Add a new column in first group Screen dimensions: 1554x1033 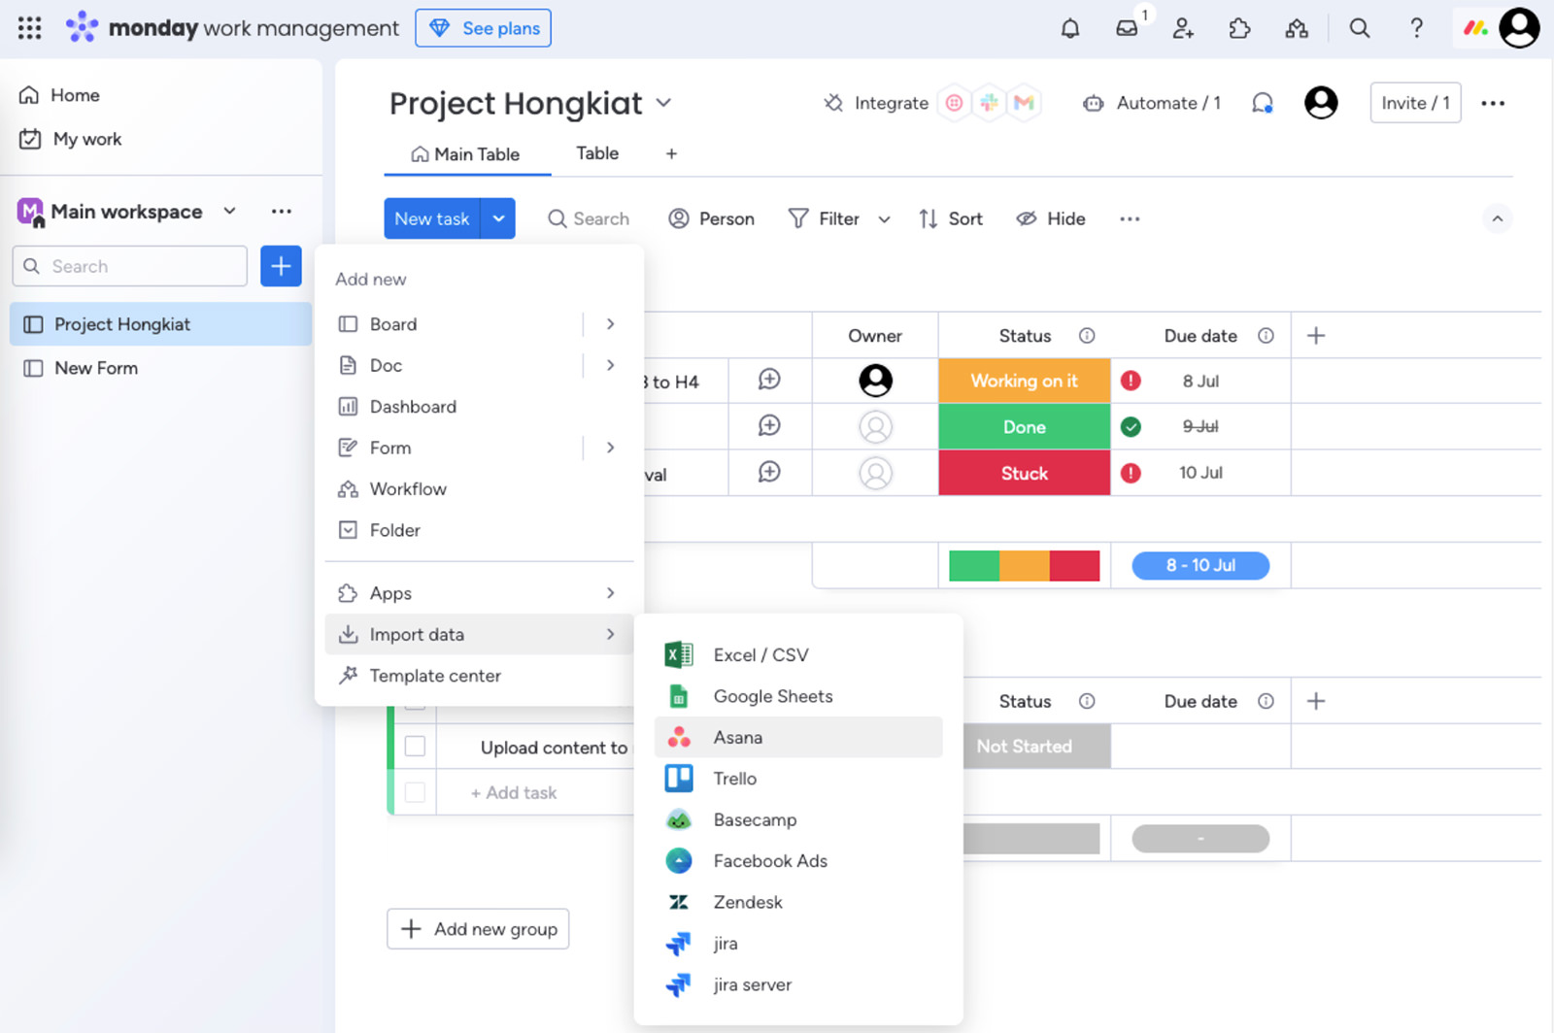[1316, 336]
